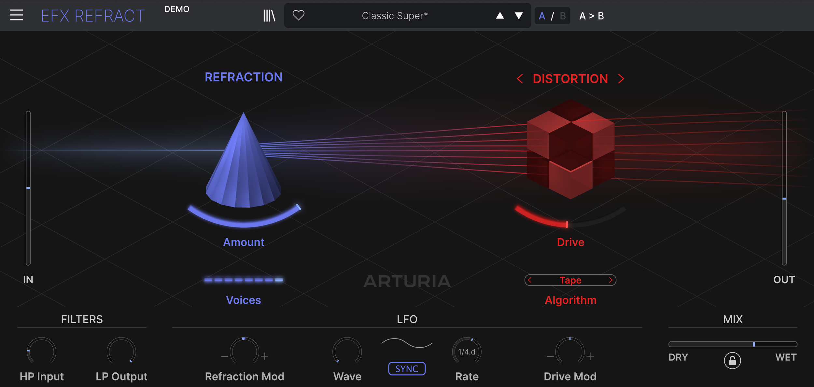Click the HP Input knob

tap(41, 351)
